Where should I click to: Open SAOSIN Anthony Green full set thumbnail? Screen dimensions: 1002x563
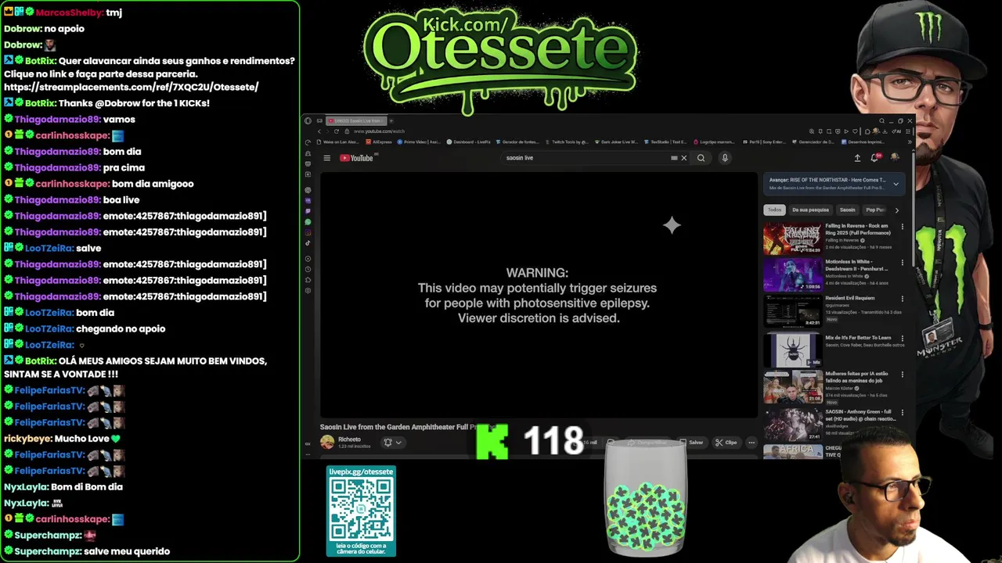click(793, 425)
